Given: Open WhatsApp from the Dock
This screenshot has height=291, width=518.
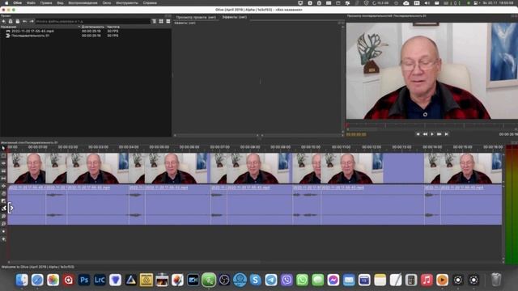Looking at the screenshot, I should coord(302,280).
